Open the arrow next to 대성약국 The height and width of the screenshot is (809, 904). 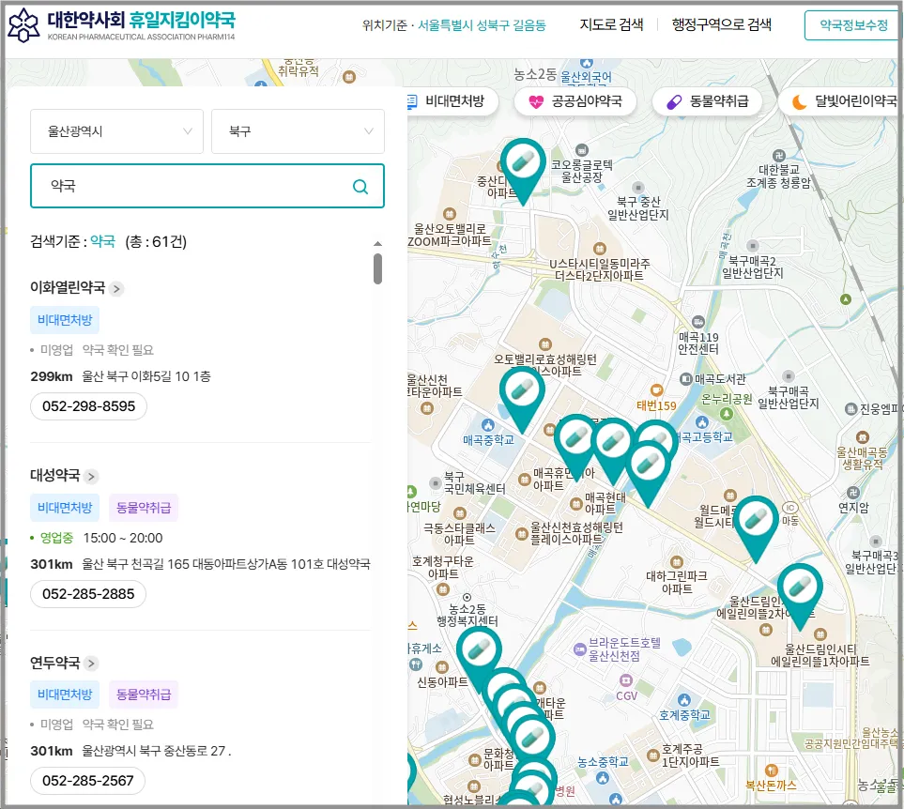pos(91,477)
